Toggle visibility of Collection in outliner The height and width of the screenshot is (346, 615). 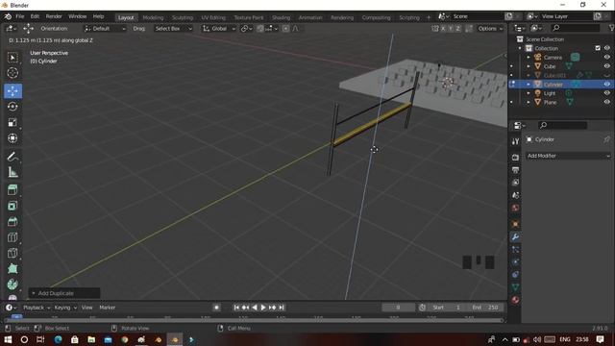pos(606,48)
